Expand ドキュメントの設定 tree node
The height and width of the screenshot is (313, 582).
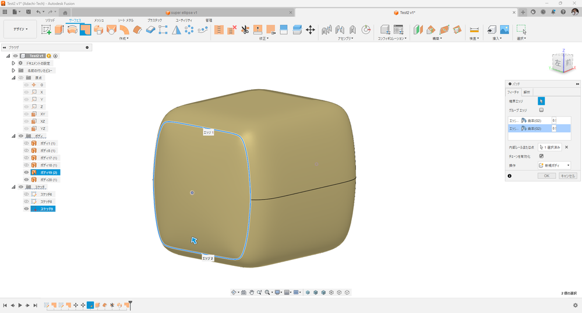[14, 63]
